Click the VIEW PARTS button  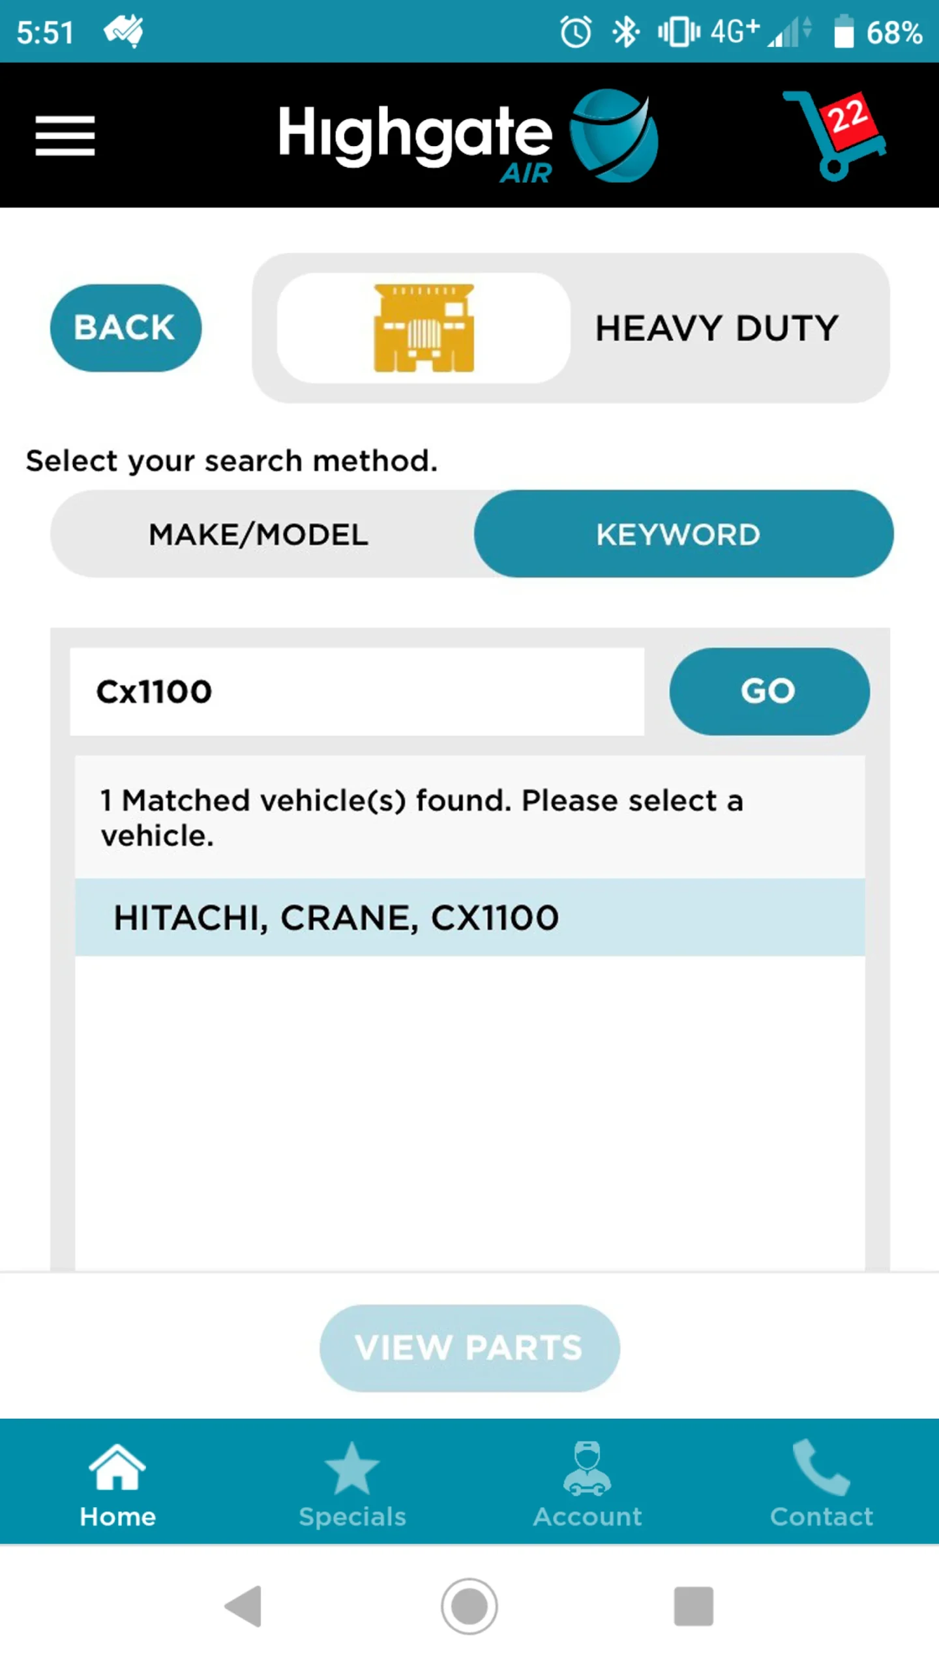point(469,1348)
